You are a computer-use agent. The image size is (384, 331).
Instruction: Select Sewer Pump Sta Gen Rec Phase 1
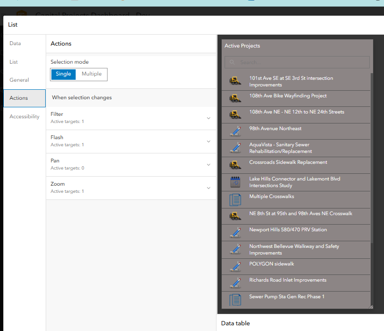click(296, 300)
